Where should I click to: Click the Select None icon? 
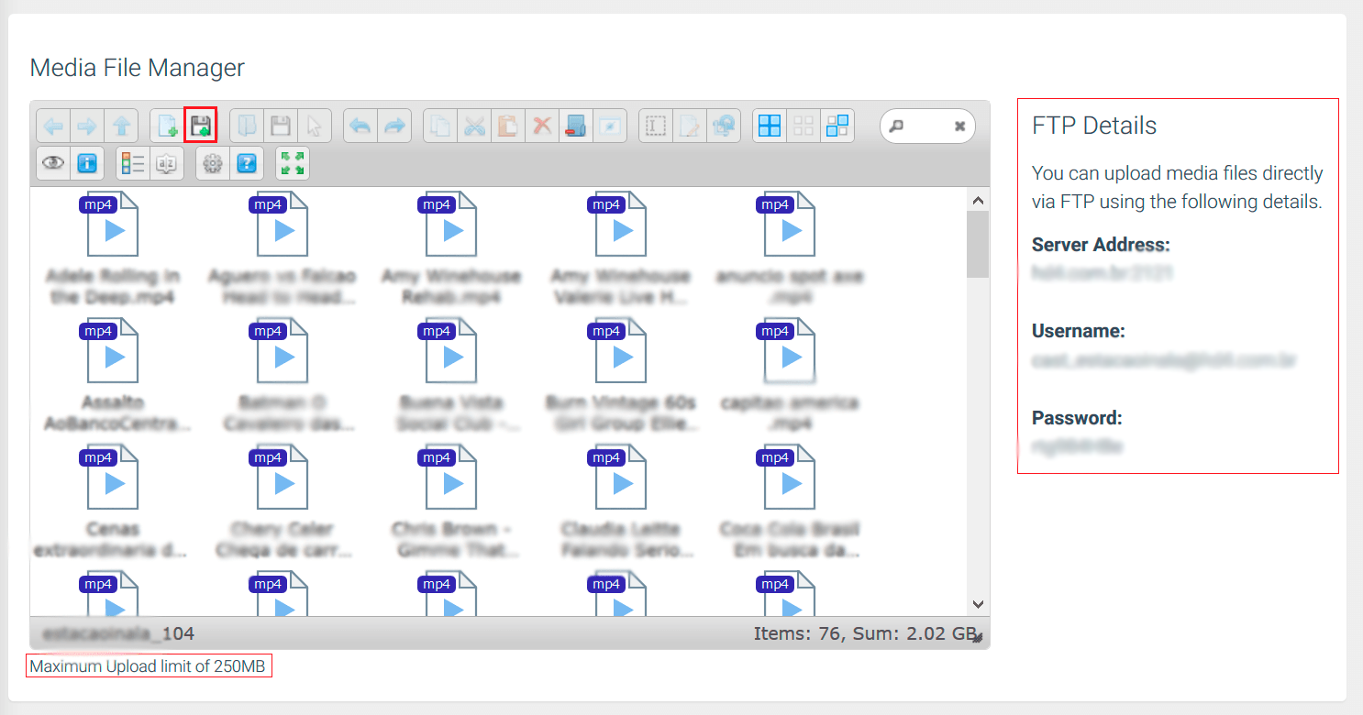803,126
